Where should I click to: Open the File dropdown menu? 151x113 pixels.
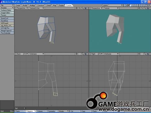point(7,5)
